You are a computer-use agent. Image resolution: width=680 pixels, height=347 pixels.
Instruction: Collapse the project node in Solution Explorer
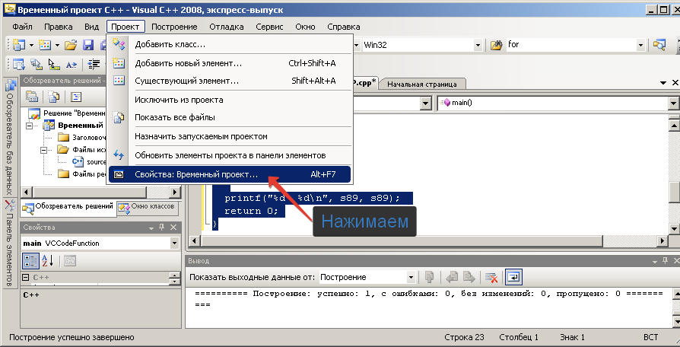coord(30,126)
